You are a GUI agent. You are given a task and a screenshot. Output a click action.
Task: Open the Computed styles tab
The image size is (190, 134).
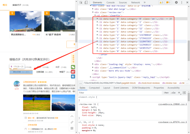tap(94, 88)
